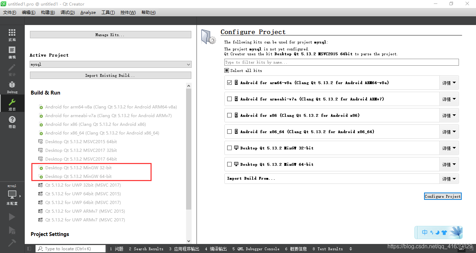The width and height of the screenshot is (476, 253).
Task: Enable Android for x86_64 kit in Build & Run list
Action: point(99,133)
